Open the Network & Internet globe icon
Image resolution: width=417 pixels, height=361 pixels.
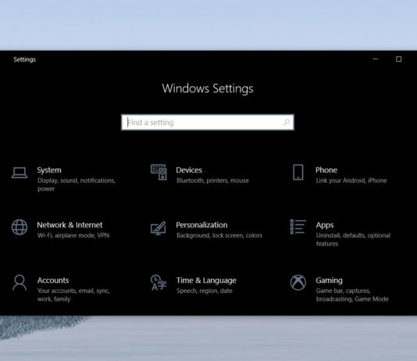point(20,227)
